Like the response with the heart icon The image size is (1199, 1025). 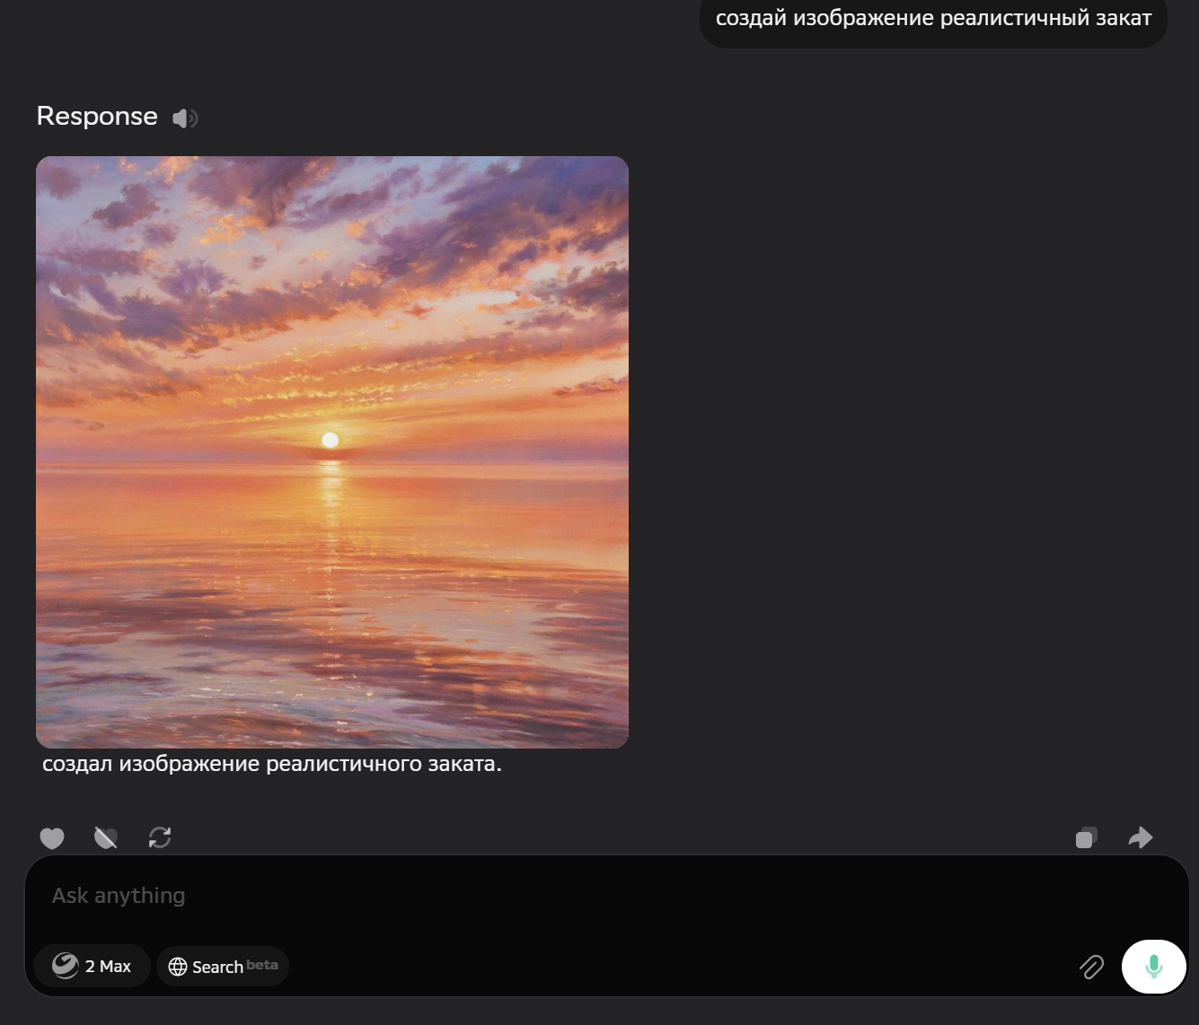pos(52,837)
